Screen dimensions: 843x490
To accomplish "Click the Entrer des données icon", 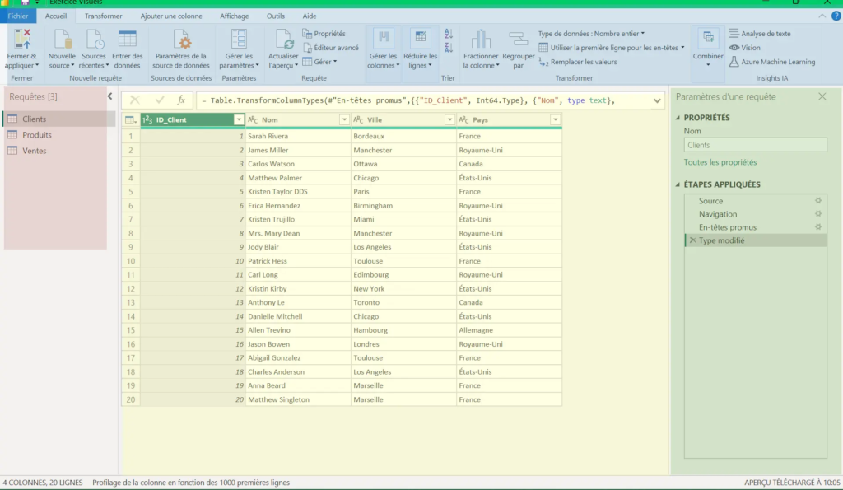I will (x=127, y=39).
